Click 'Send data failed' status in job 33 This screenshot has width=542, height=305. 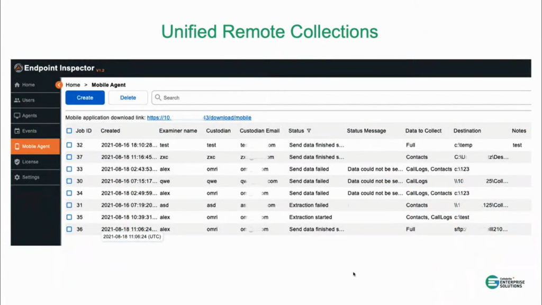pyautogui.click(x=309, y=169)
